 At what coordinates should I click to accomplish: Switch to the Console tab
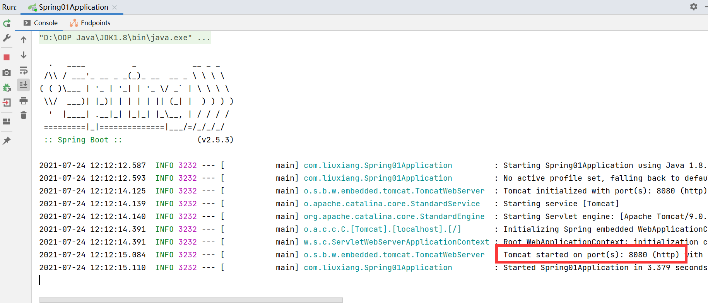41,23
